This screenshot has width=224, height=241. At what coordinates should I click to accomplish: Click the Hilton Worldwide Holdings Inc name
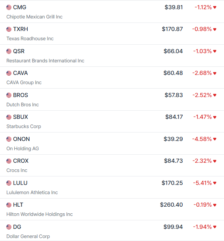pyautogui.click(x=39, y=214)
